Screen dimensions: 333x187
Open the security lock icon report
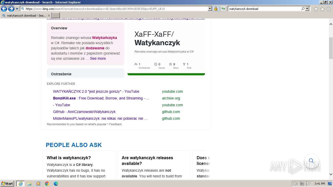tap(216, 9)
